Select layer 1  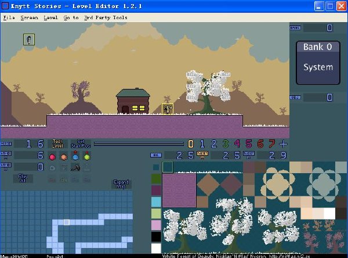coord(202,144)
